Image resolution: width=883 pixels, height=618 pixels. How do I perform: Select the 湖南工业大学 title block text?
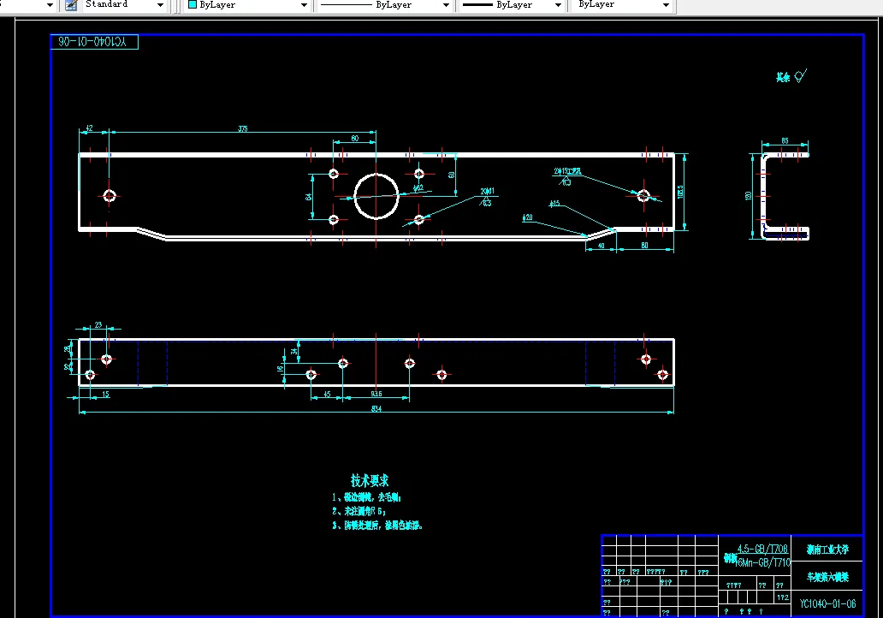pyautogui.click(x=827, y=550)
